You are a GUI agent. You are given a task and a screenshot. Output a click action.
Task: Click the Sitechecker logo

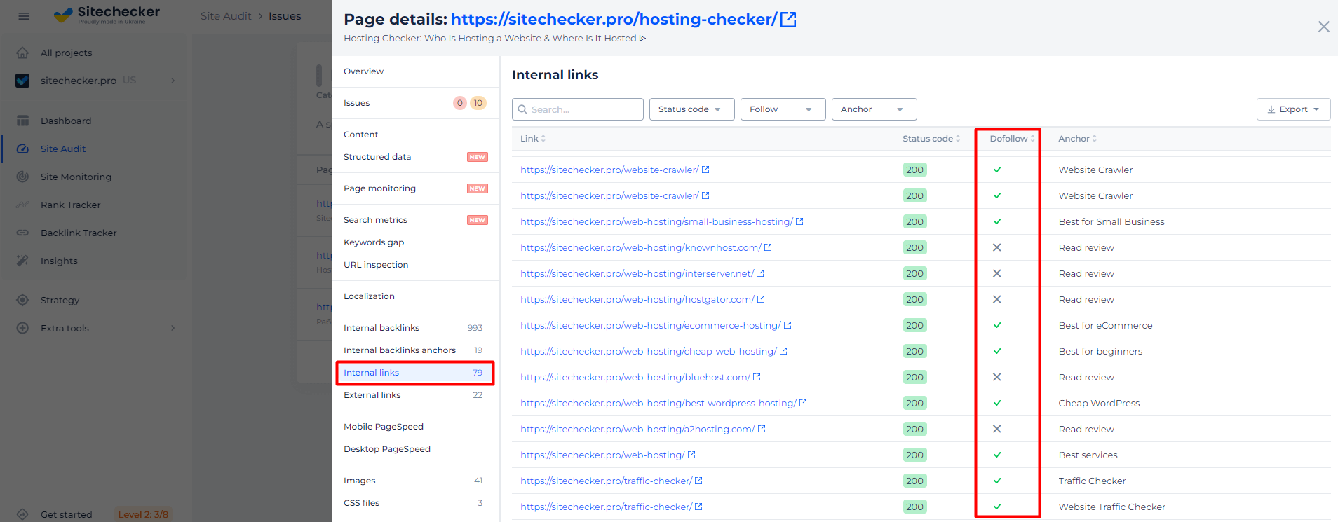pos(107,15)
